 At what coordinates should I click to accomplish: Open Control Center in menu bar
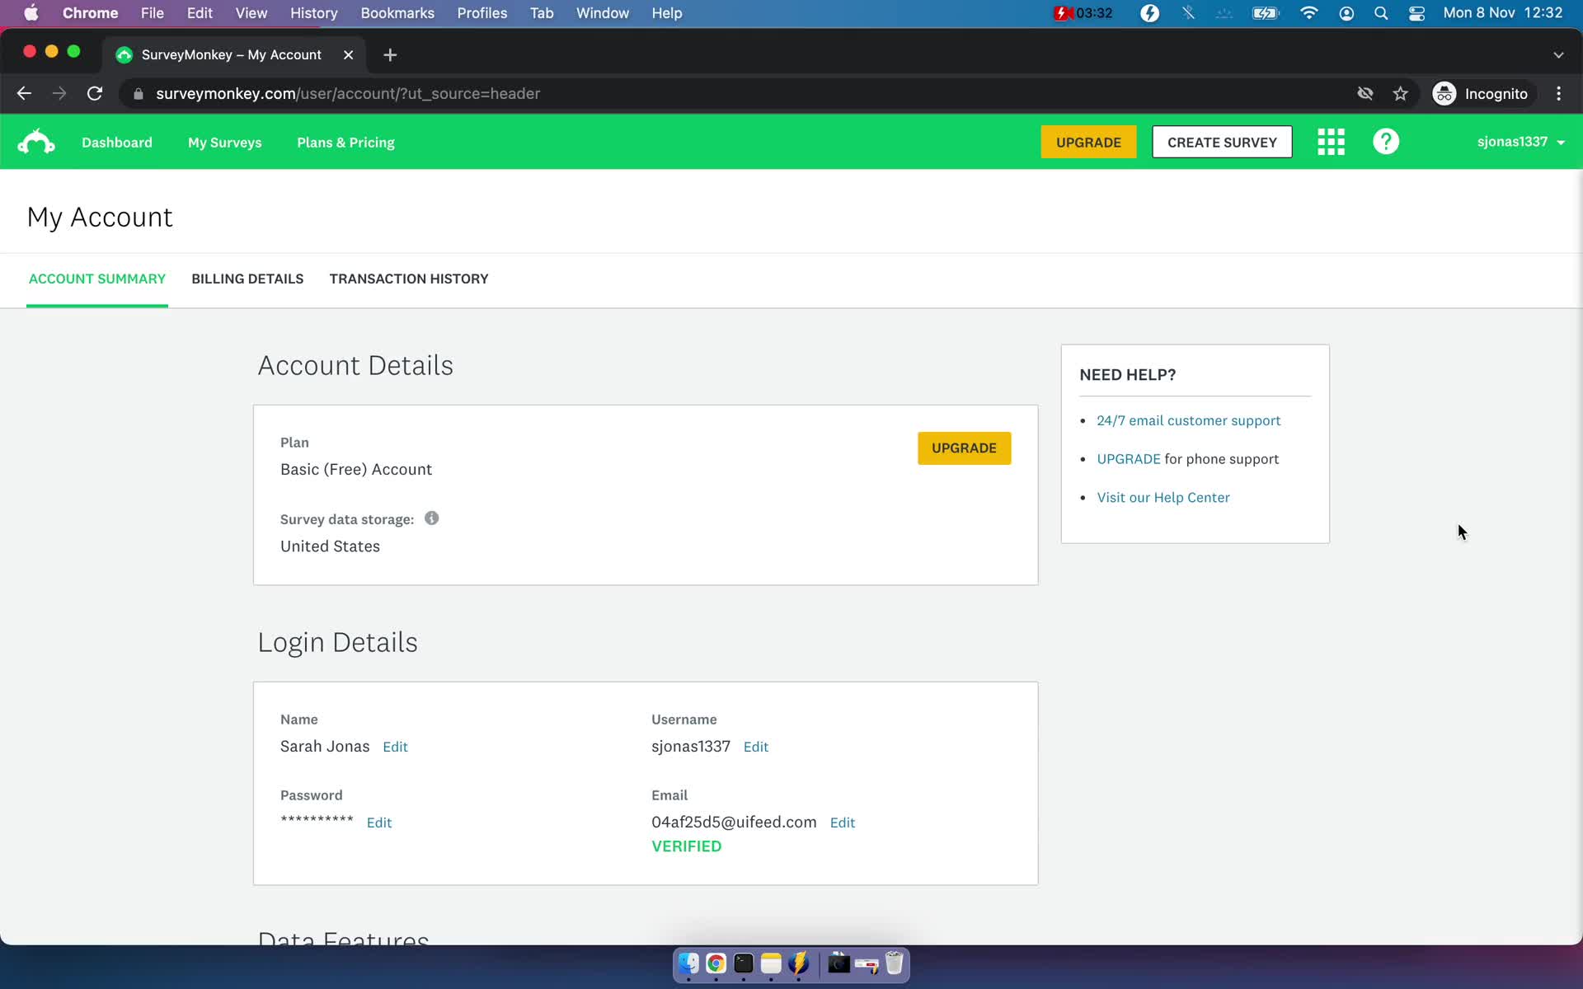tap(1417, 13)
